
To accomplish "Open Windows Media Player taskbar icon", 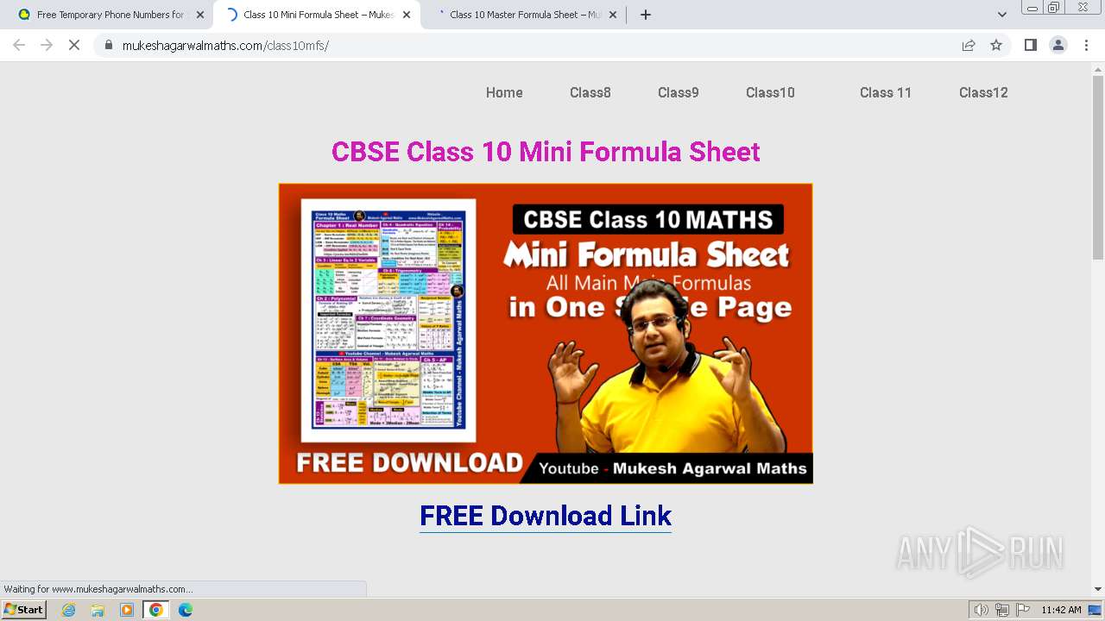I will coord(127,610).
